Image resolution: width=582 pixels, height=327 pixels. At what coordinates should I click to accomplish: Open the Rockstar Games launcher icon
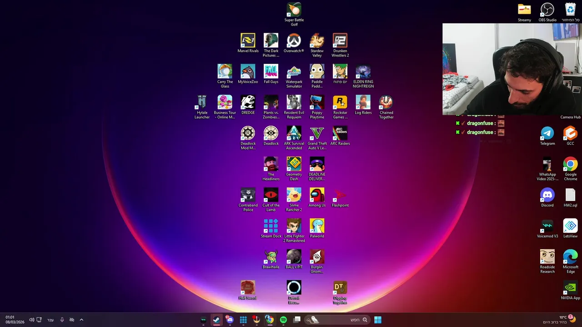click(340, 107)
